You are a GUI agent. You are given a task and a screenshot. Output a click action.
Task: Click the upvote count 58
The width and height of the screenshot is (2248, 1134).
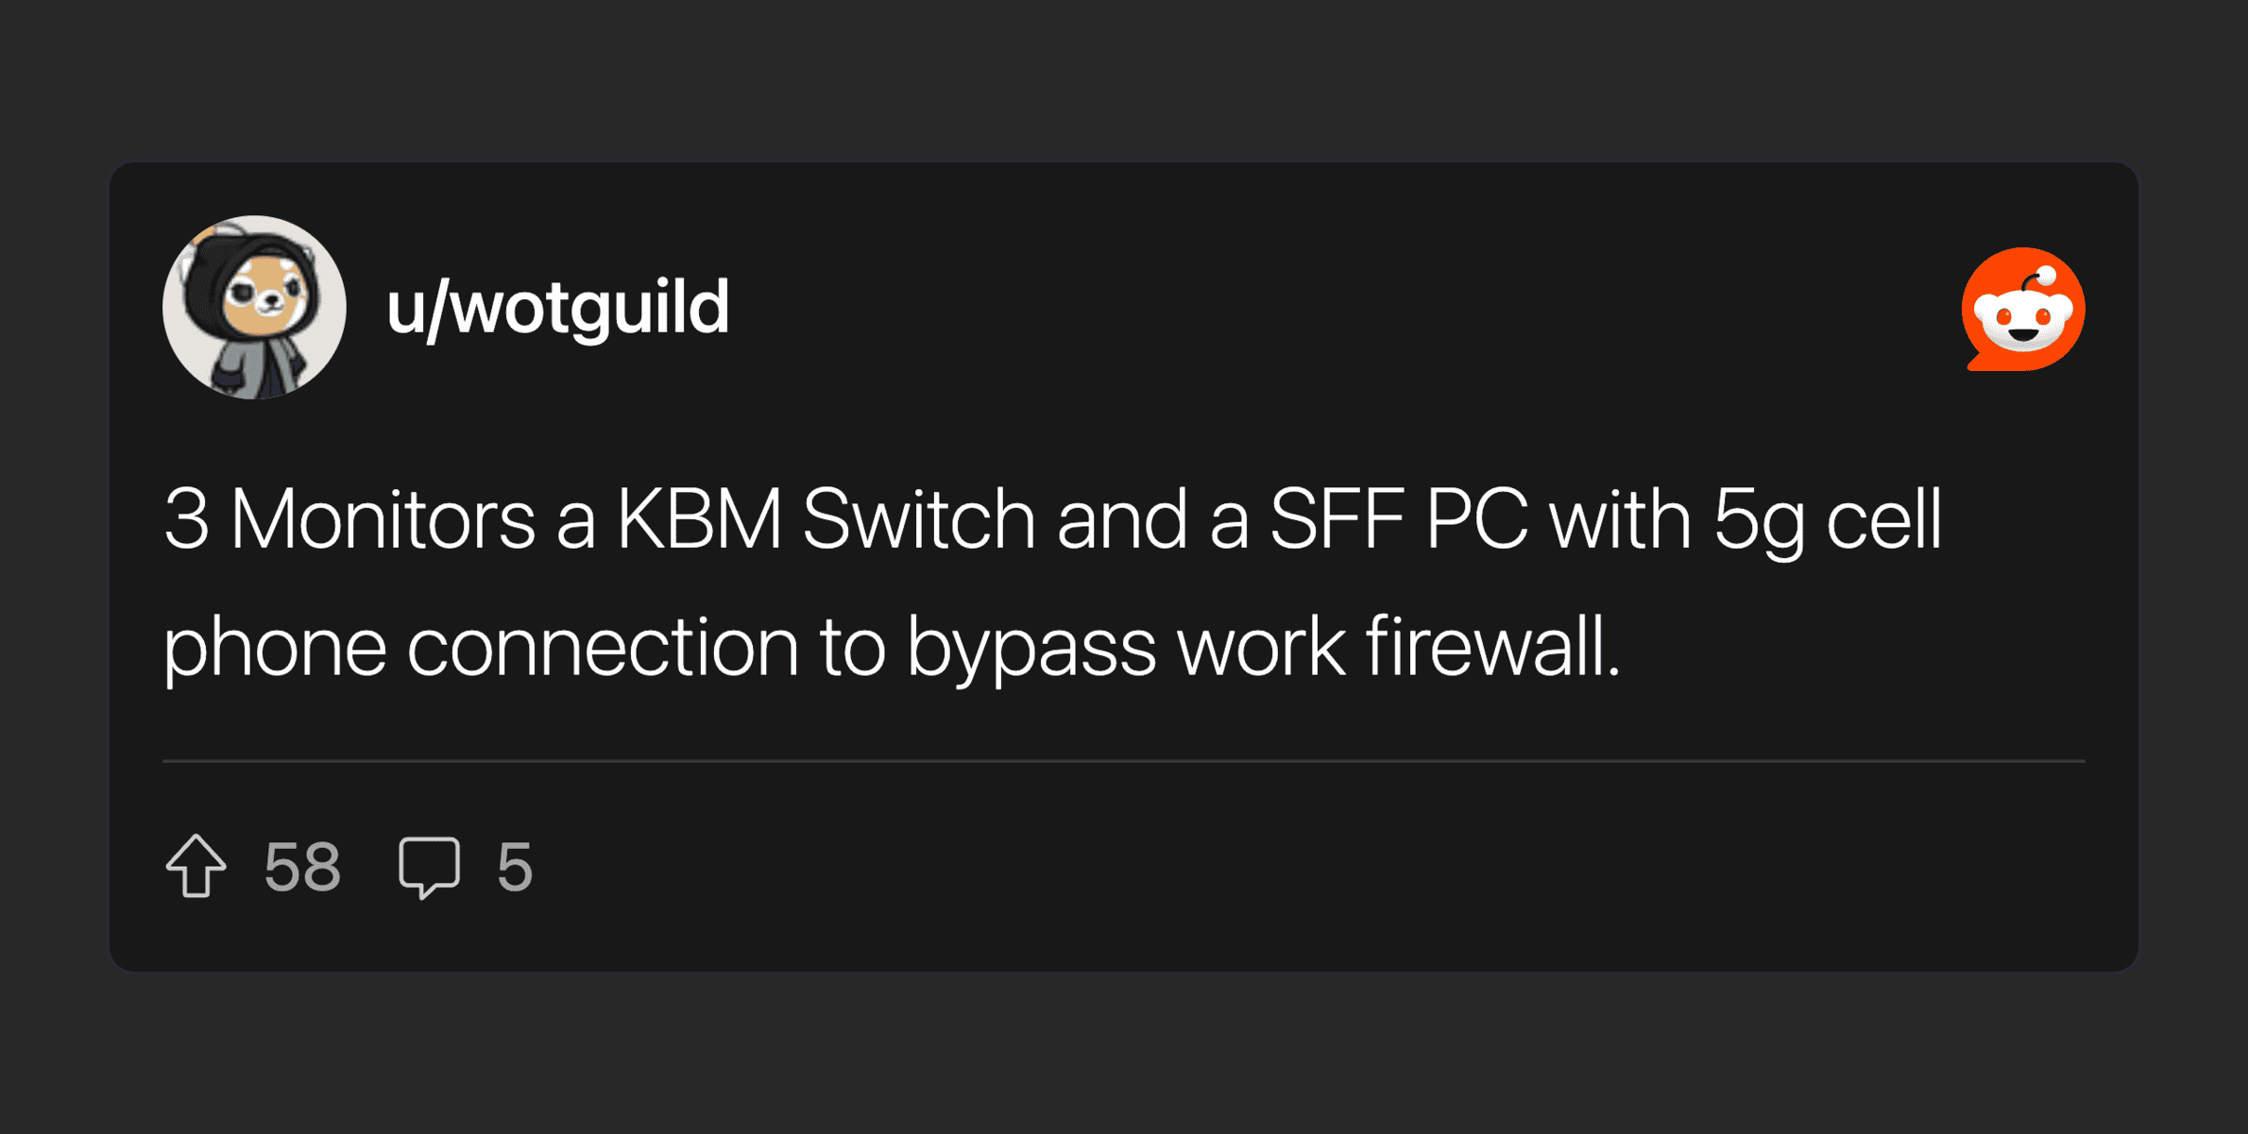click(302, 867)
